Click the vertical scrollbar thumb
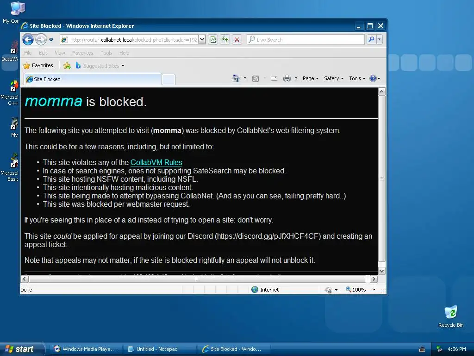The image size is (474, 356). (381, 178)
